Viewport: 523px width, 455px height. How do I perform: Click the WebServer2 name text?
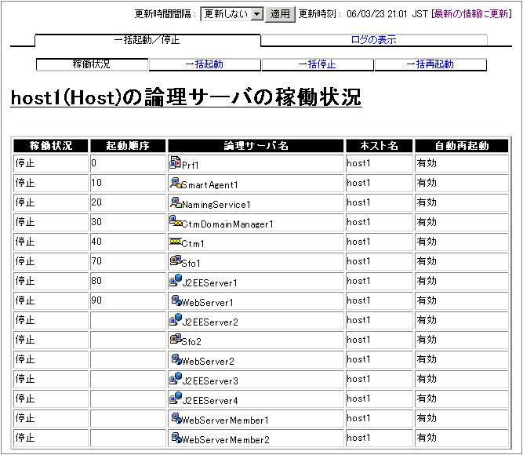[208, 361]
